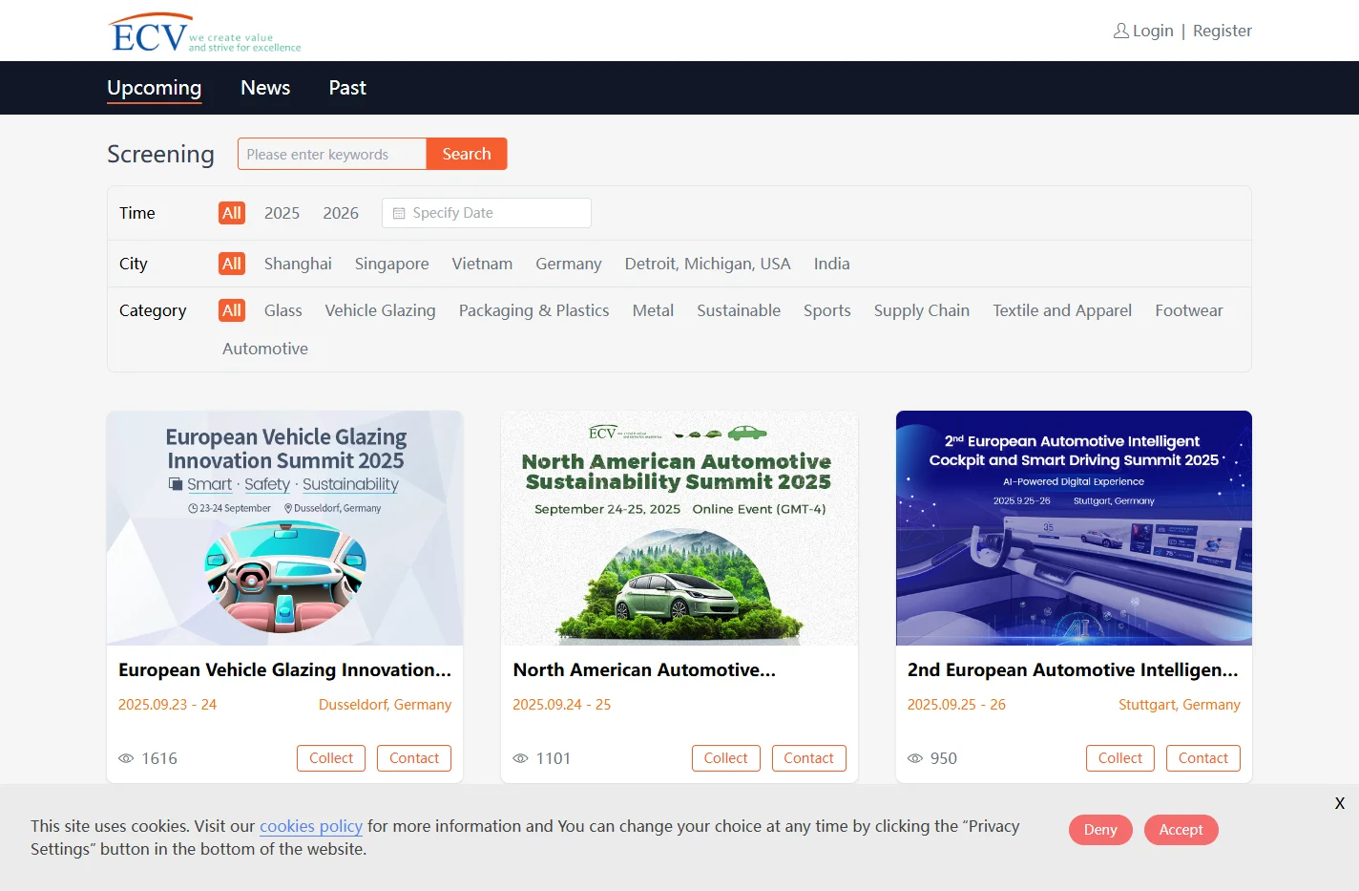
Task: Deny cookies in the banner
Action: pos(1100,830)
